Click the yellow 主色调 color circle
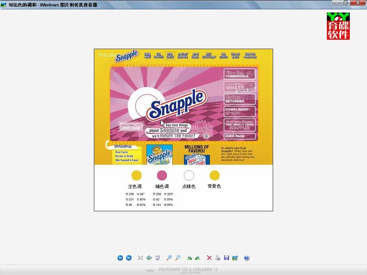This screenshot has height=275, width=367. (x=137, y=175)
